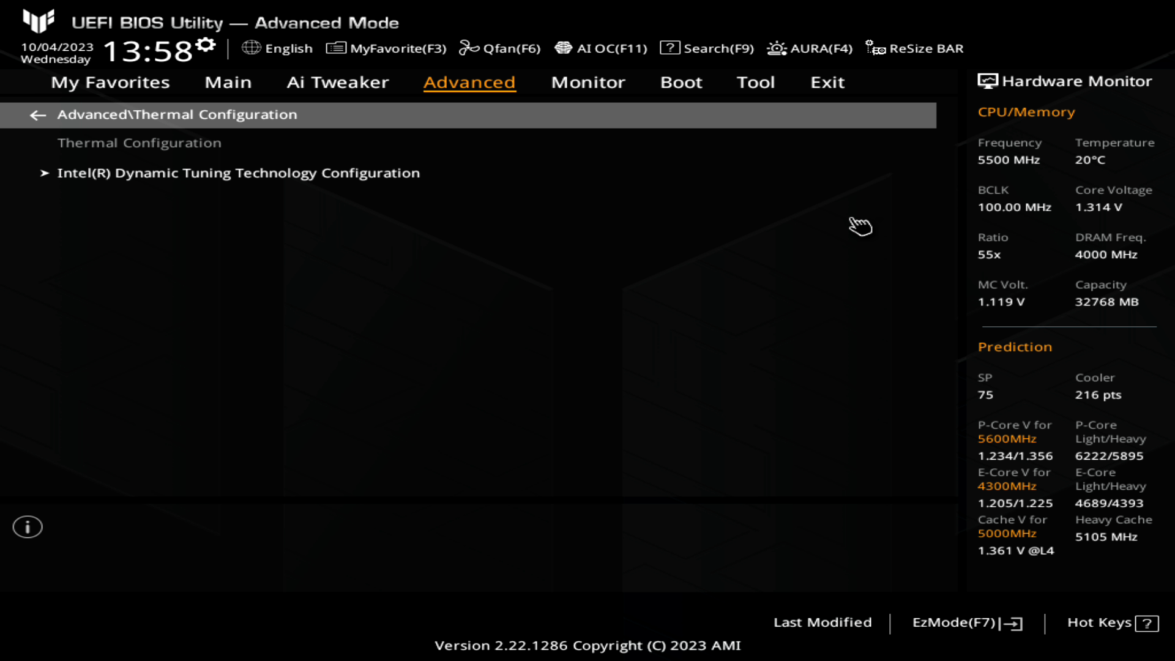Image resolution: width=1175 pixels, height=661 pixels.
Task: Switch to the Main tab
Action: tap(228, 82)
